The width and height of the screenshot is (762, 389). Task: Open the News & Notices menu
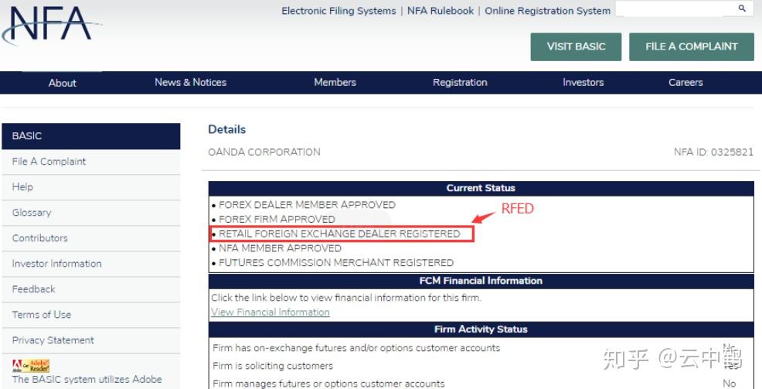click(190, 82)
